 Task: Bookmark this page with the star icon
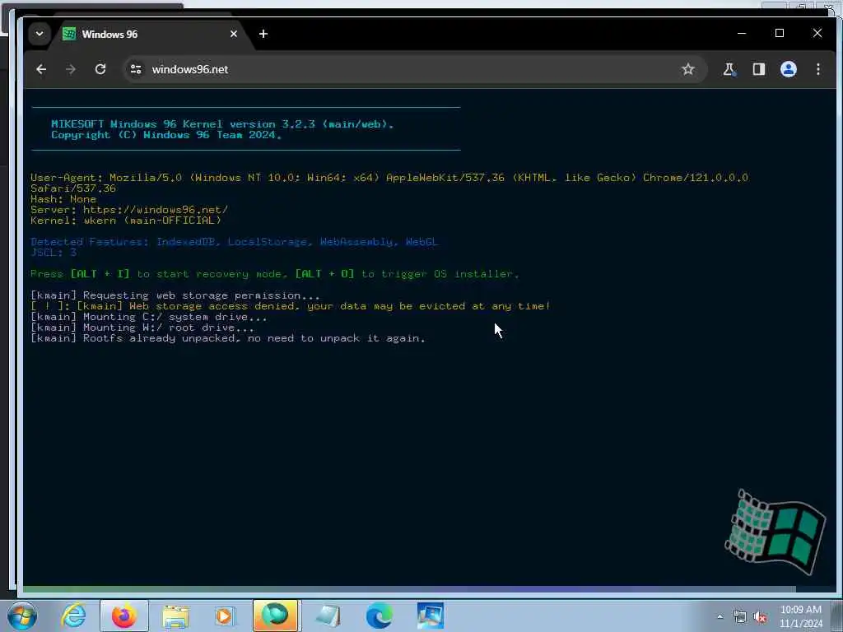[x=687, y=69]
